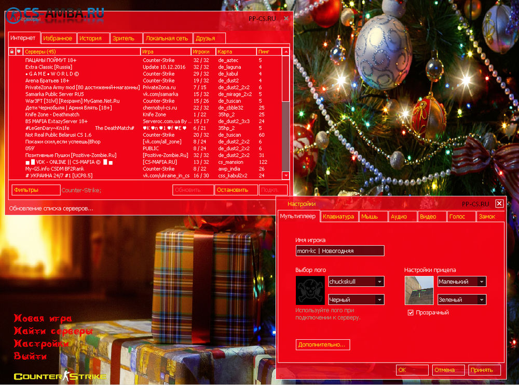The height and width of the screenshot is (385, 519).
Task: Switch to the Мышь settings tab
Action: tap(373, 216)
